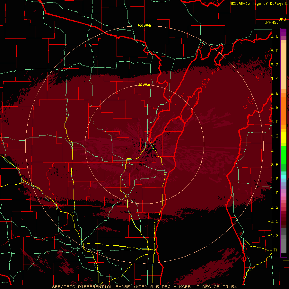Pick the cyan band of the color bar
Image resolution: width=289 pixels, height=289 pixels.
(284, 177)
